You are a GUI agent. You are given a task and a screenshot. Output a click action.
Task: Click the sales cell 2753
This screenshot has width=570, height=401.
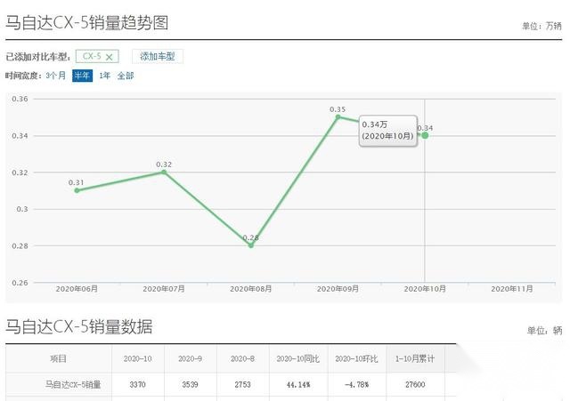click(242, 384)
